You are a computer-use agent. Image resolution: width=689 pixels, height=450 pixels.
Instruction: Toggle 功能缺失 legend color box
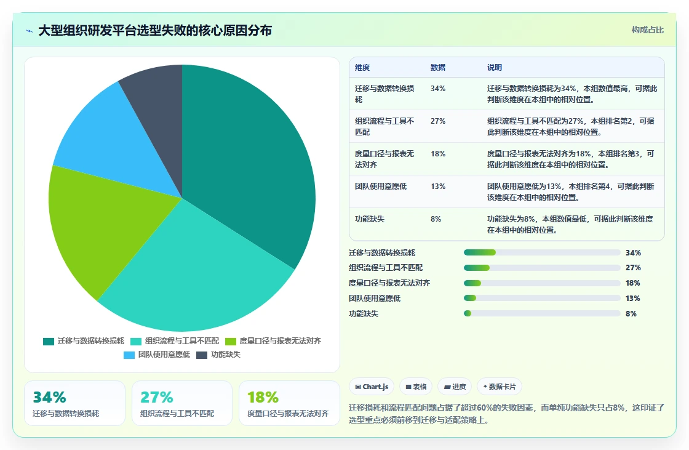coord(202,355)
